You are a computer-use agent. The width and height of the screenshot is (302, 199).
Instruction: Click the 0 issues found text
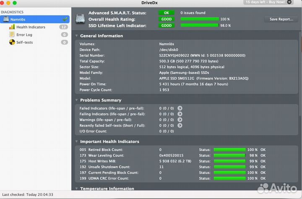193,13
